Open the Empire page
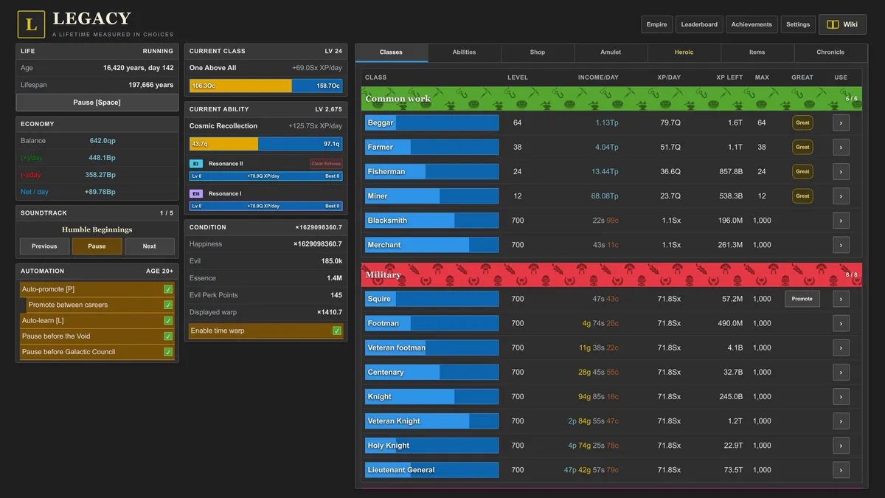Image resolution: width=885 pixels, height=498 pixels. tap(657, 24)
